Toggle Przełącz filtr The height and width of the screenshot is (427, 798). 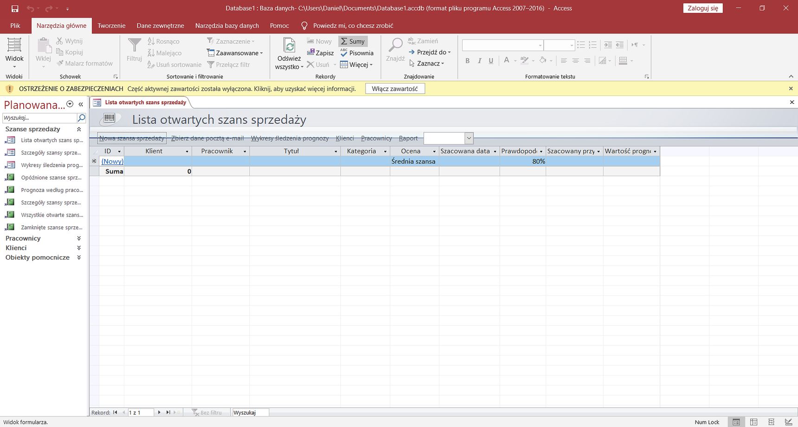[228, 64]
